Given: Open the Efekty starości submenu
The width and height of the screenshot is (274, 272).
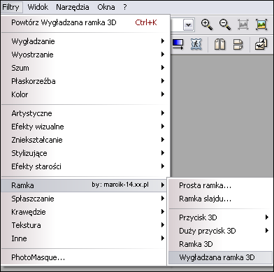Looking at the screenshot, I should pyautogui.click(x=85, y=166).
